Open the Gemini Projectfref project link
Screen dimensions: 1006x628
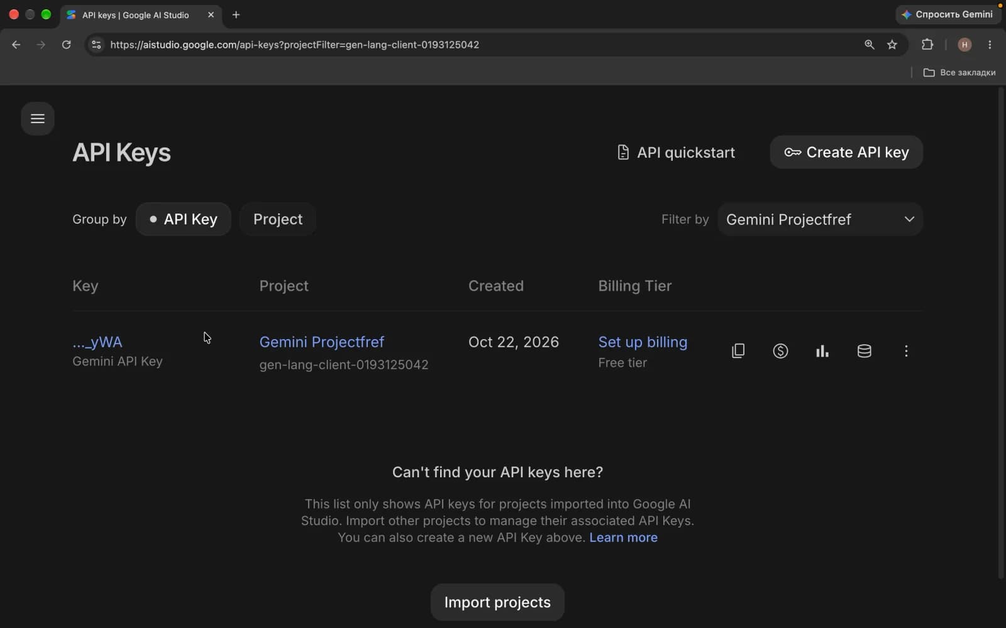tap(321, 342)
